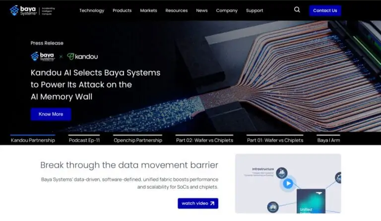Click the Press Release label
The height and width of the screenshot is (221, 381).
[x=47, y=43]
